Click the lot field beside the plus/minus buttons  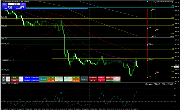coord(8,79)
